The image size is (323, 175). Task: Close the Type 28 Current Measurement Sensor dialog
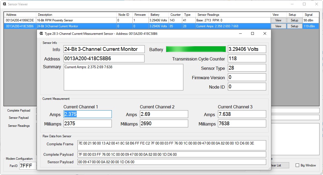(x=265, y=33)
